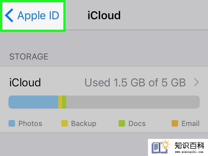This screenshot has width=208, height=156.
Task: Select the Docs legend label
Action: pyautogui.click(x=137, y=123)
